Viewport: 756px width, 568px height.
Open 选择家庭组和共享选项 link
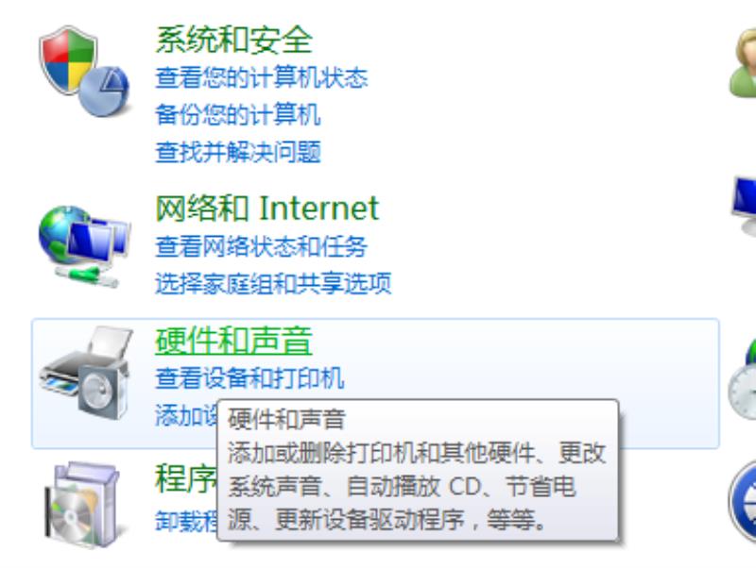click(273, 283)
